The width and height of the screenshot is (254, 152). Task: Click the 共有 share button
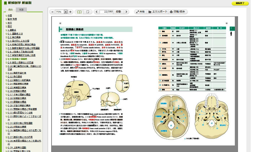(x=140, y=12)
